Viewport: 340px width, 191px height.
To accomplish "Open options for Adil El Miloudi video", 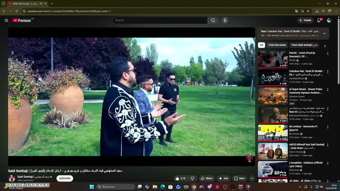I will (328, 145).
